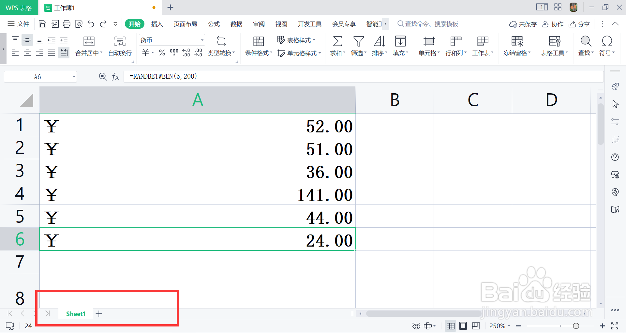This screenshot has height=333, width=626.
Task: Click the command search box
Action: tap(428, 24)
